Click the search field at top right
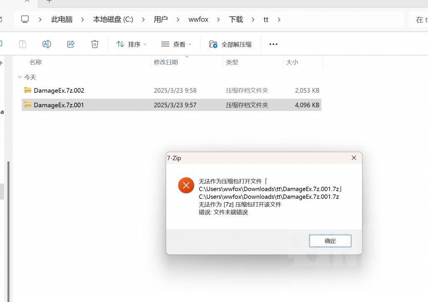This screenshot has width=428, height=302. [420, 19]
